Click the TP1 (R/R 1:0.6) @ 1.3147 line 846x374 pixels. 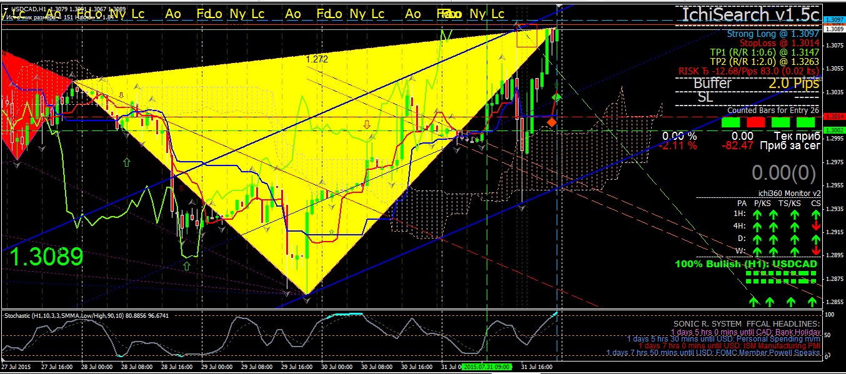click(765, 53)
